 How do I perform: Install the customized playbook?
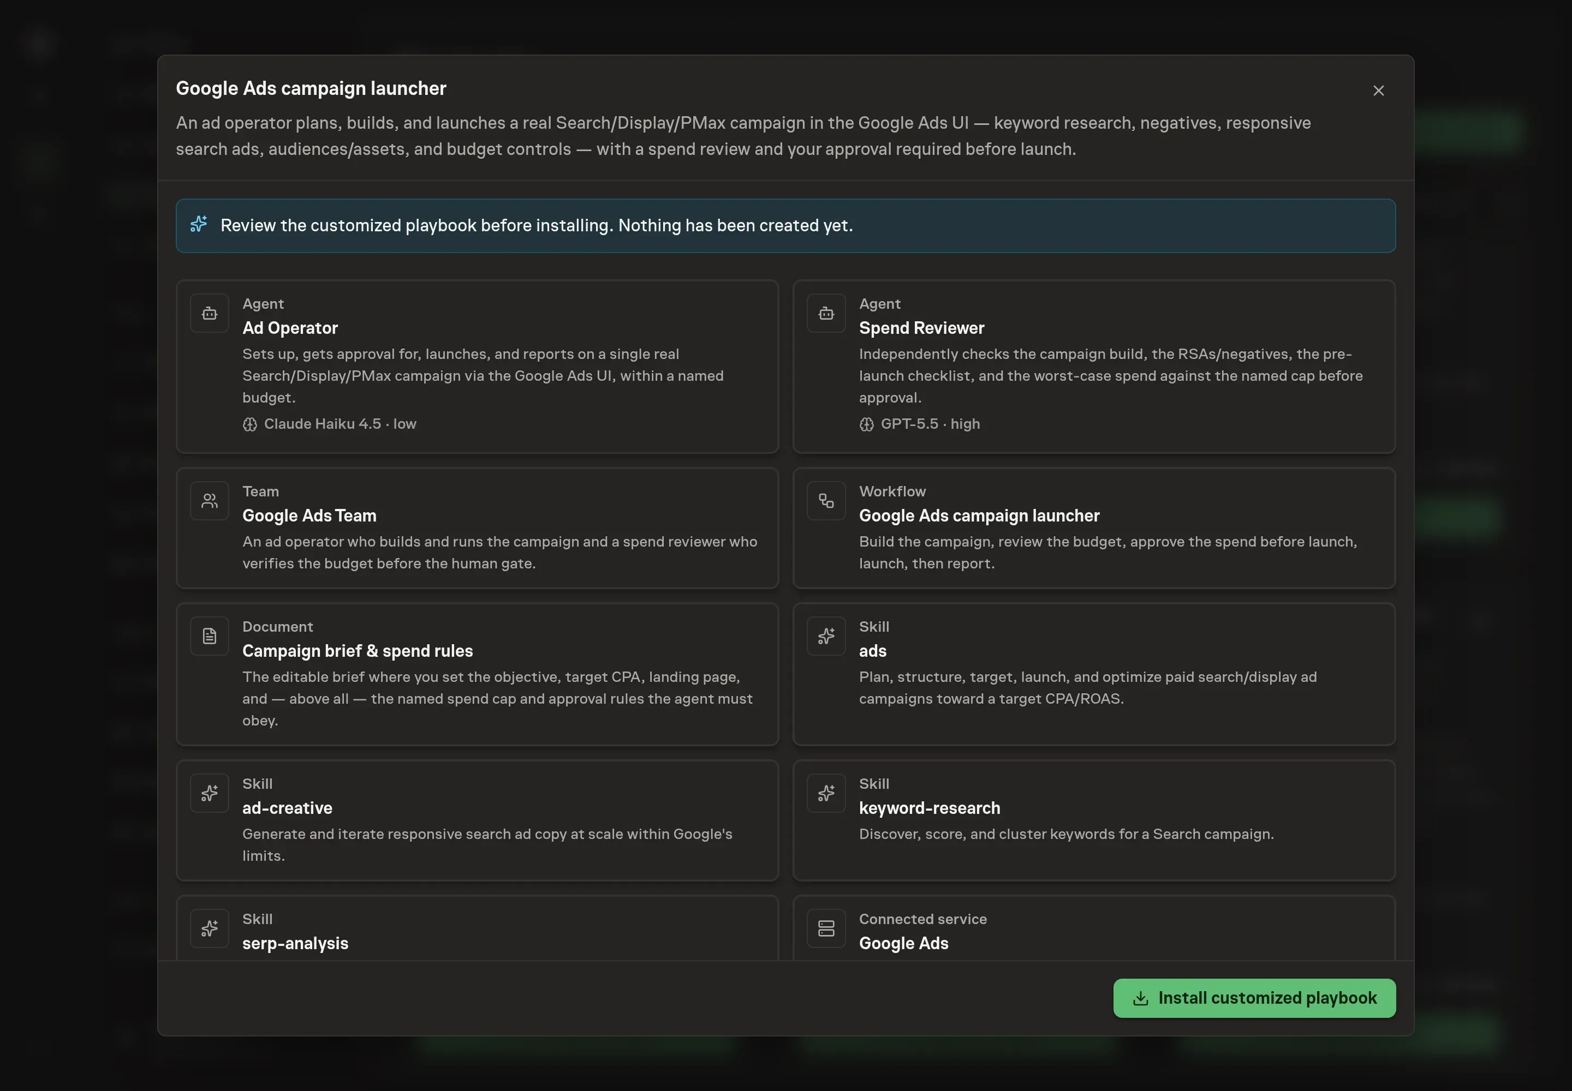(1254, 999)
